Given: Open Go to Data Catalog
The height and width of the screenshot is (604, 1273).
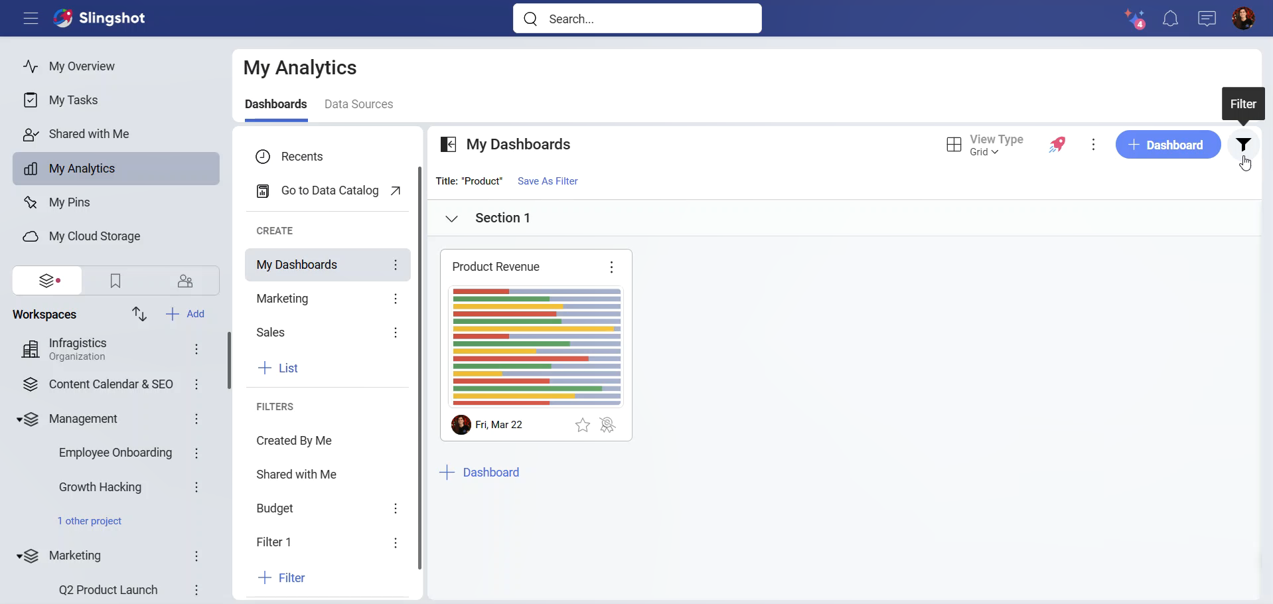Looking at the screenshot, I should click(328, 191).
